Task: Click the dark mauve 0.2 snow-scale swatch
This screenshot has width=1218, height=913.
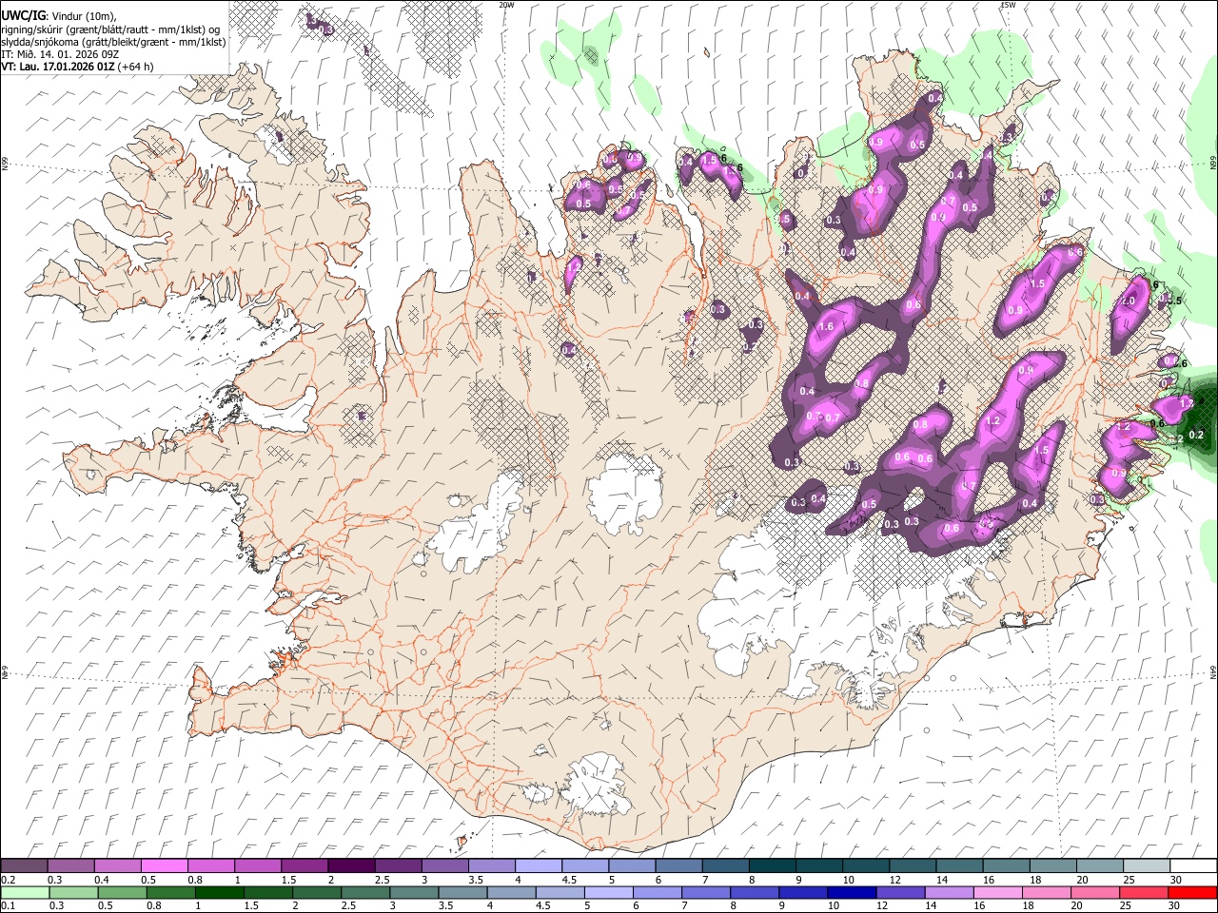Action: point(24,865)
